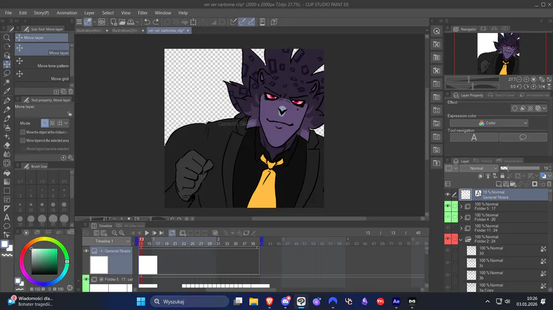Select the Eraser tool
The height and width of the screenshot is (310, 553).
(x=7, y=145)
